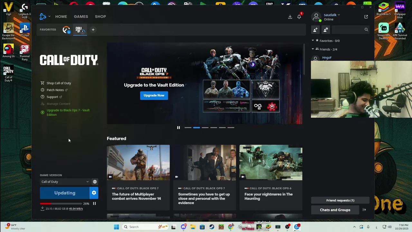Go to the GAMES tab
Viewport: 412px width, 232px height.
[x=81, y=16]
